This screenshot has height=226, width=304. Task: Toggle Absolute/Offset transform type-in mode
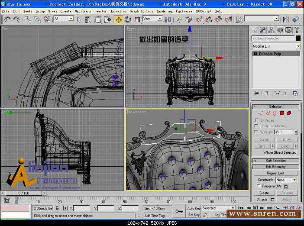[x=65, y=208]
